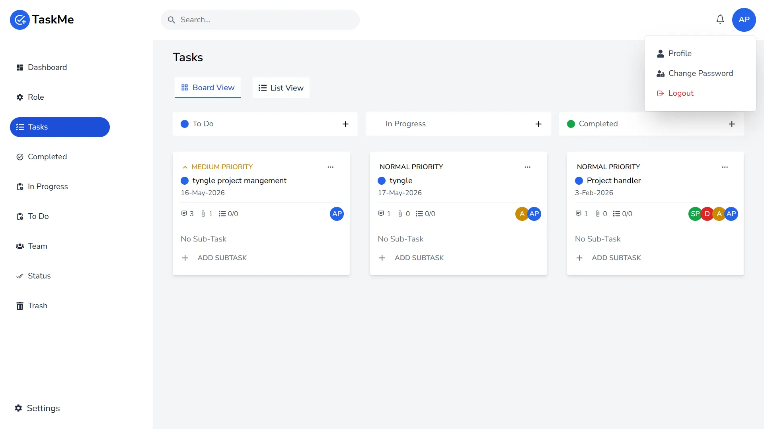Open Status page in sidebar

pos(60,276)
